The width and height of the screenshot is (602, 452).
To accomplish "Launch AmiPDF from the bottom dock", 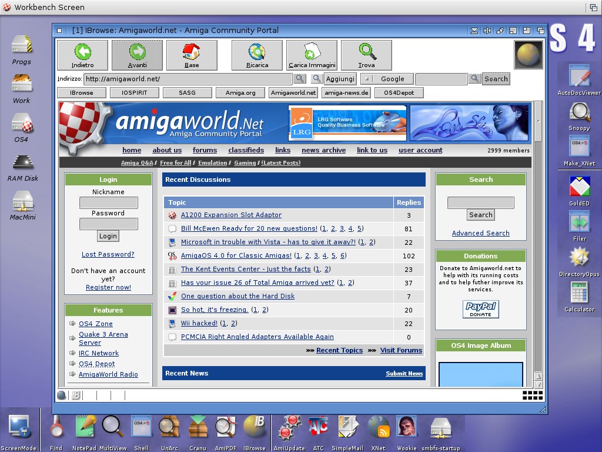I will [x=226, y=432].
